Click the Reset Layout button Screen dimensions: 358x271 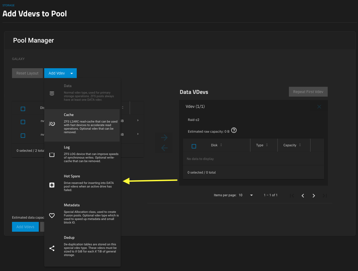click(x=27, y=73)
